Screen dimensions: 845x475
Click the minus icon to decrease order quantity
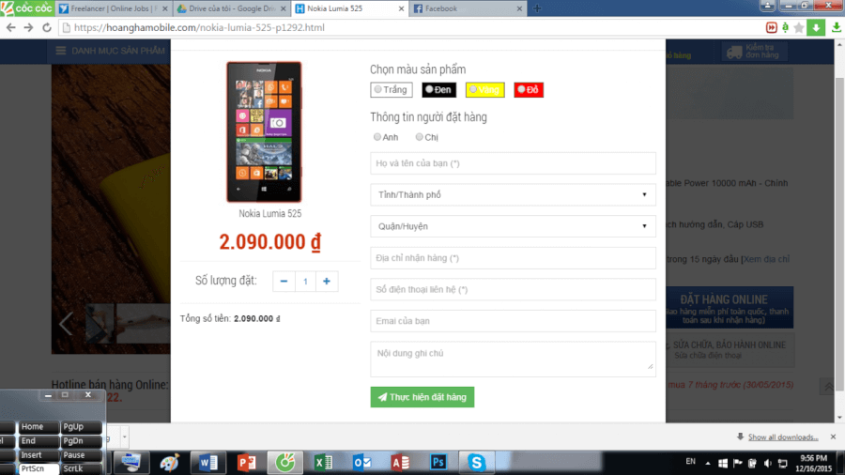point(284,281)
